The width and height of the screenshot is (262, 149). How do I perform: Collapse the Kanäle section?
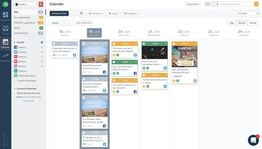tap(15, 42)
